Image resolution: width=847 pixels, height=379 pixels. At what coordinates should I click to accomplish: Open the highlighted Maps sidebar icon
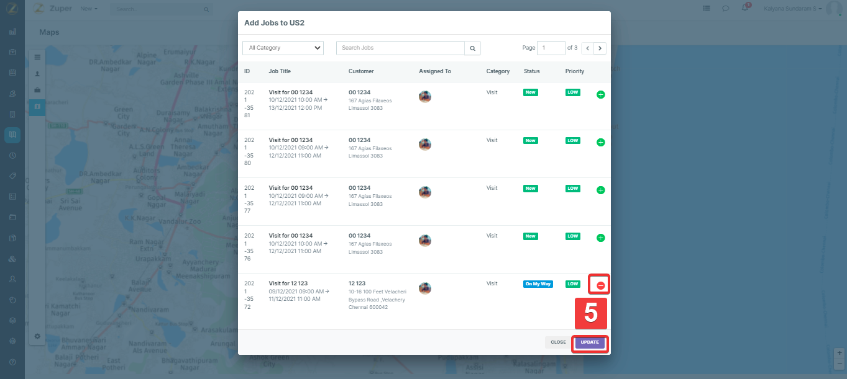click(x=12, y=135)
